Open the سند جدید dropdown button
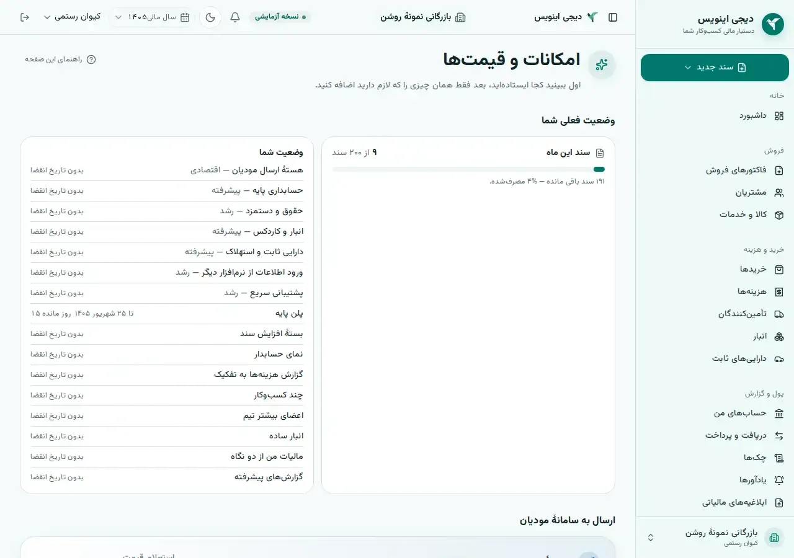794x558 pixels. (x=715, y=68)
